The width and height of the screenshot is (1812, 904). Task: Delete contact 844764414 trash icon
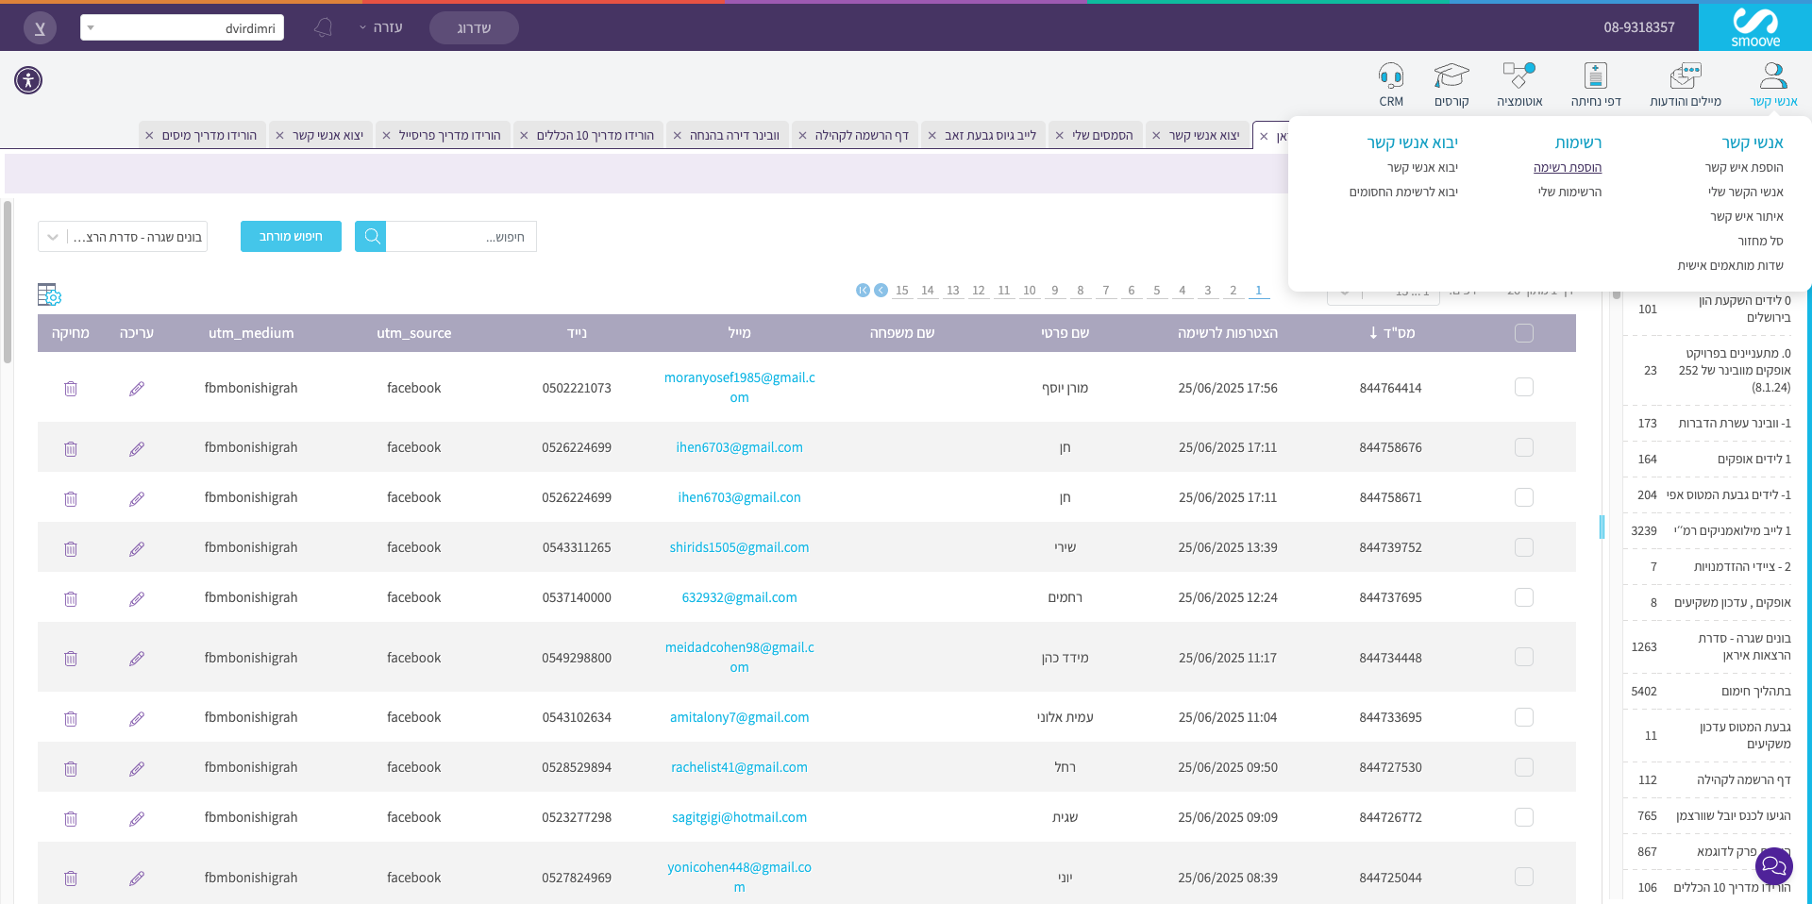71,389
